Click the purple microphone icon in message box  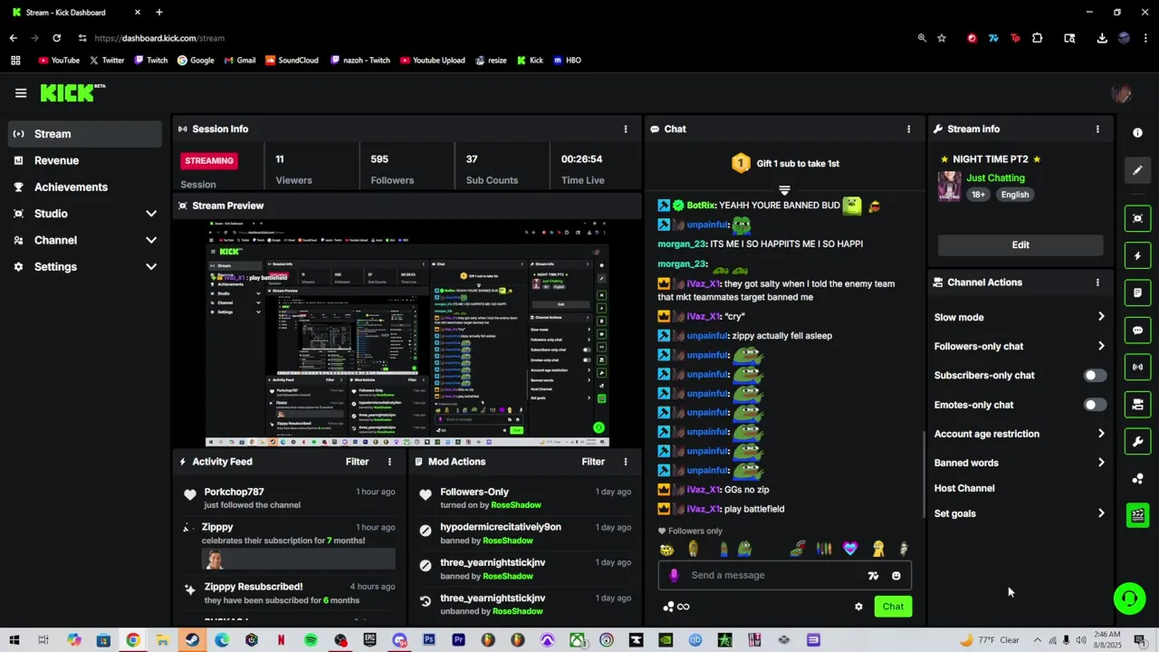674,575
